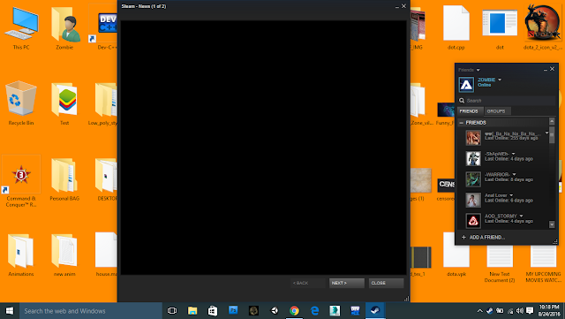This screenshot has height=319, width=565.
Task: Open the ZOMBIE status dropdown arrow
Action: 500,80
